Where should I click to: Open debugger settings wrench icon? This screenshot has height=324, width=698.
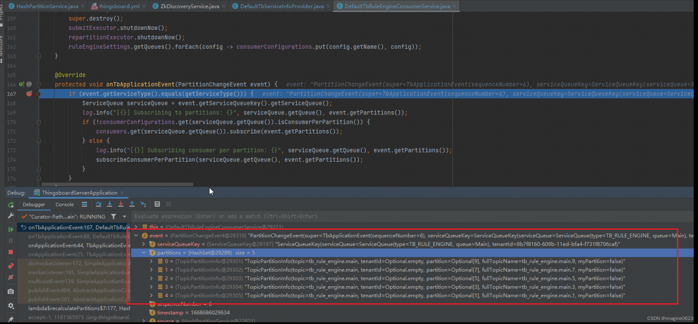11,216
